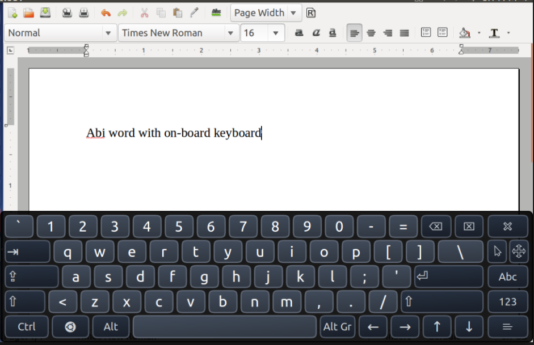Viewport: 534px width, 345px height.
Task: Click the move keyboard cross-arrows icon
Action: [x=519, y=252]
